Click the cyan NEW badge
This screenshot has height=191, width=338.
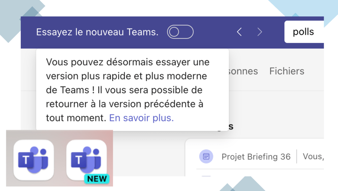[x=97, y=179]
